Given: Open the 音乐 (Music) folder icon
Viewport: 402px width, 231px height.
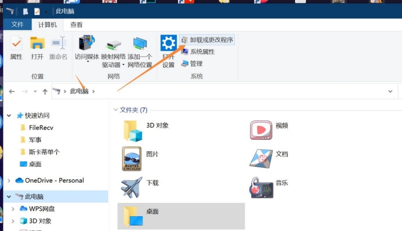Looking at the screenshot, I should [x=261, y=187].
